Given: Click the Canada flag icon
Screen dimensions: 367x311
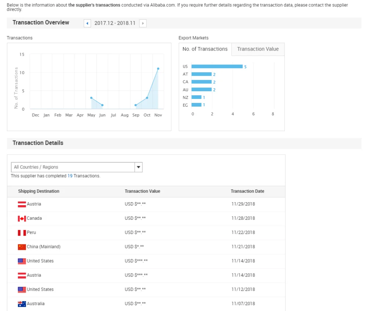Looking at the screenshot, I should (22, 218).
